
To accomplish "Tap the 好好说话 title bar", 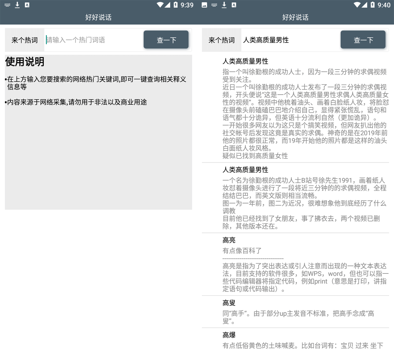I will click(98, 17).
